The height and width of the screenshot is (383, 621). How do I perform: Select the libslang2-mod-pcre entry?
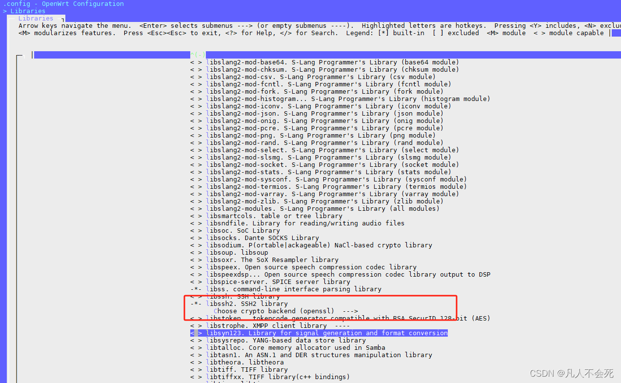point(317,128)
